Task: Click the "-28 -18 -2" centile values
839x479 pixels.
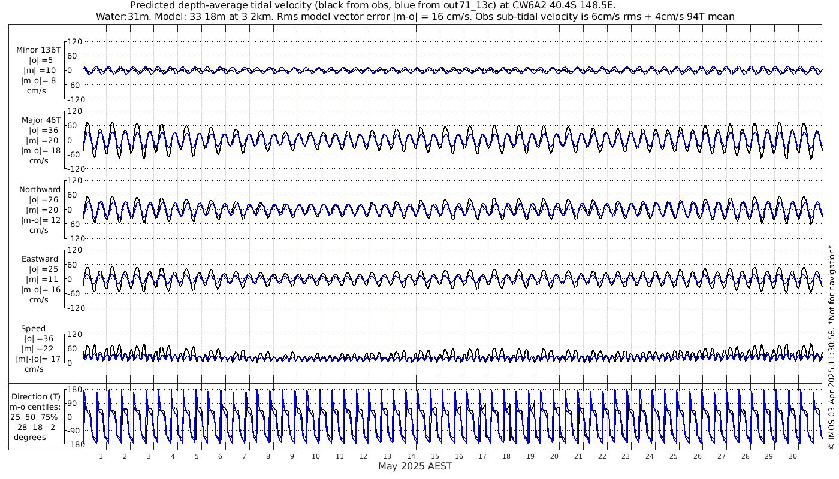Action: click(36, 427)
